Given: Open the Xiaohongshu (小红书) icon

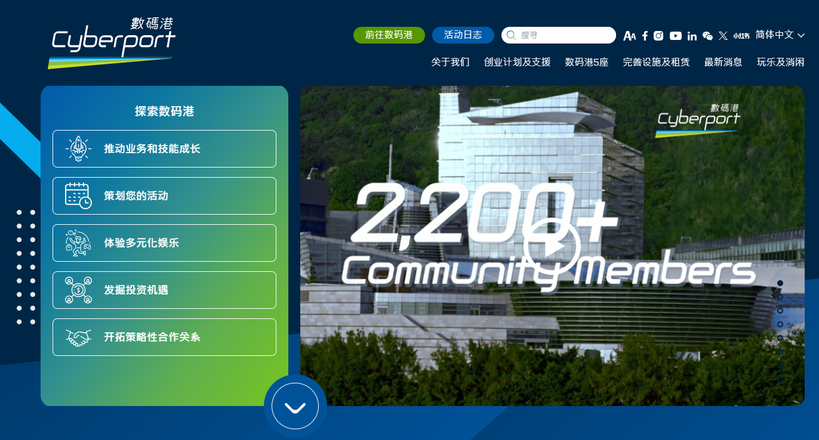Looking at the screenshot, I should click(741, 36).
